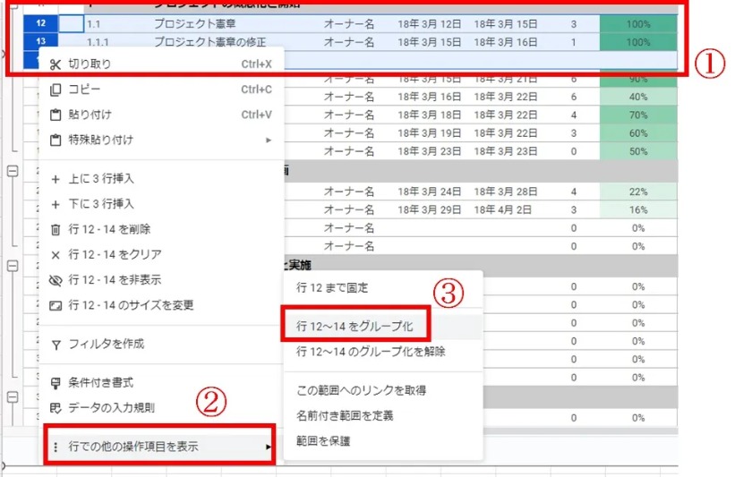Select row header 13

click(x=41, y=42)
